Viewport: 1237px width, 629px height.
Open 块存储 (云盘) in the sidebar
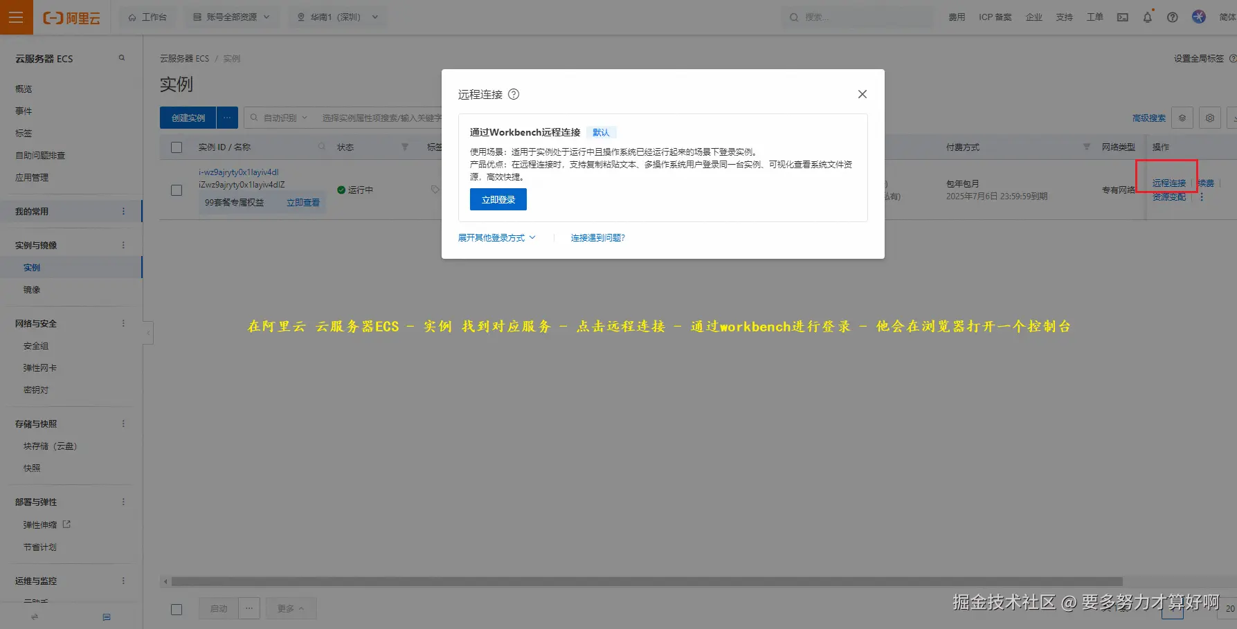pyautogui.click(x=51, y=446)
